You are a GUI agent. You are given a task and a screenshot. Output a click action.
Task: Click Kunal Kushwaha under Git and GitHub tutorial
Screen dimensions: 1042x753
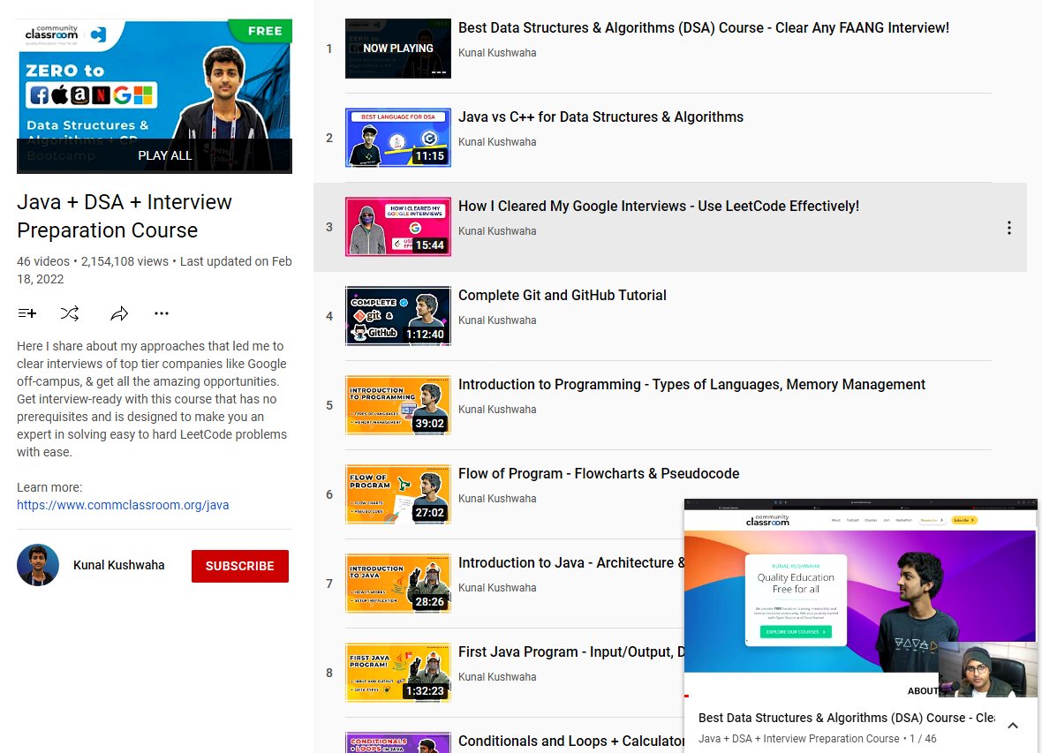tap(497, 320)
